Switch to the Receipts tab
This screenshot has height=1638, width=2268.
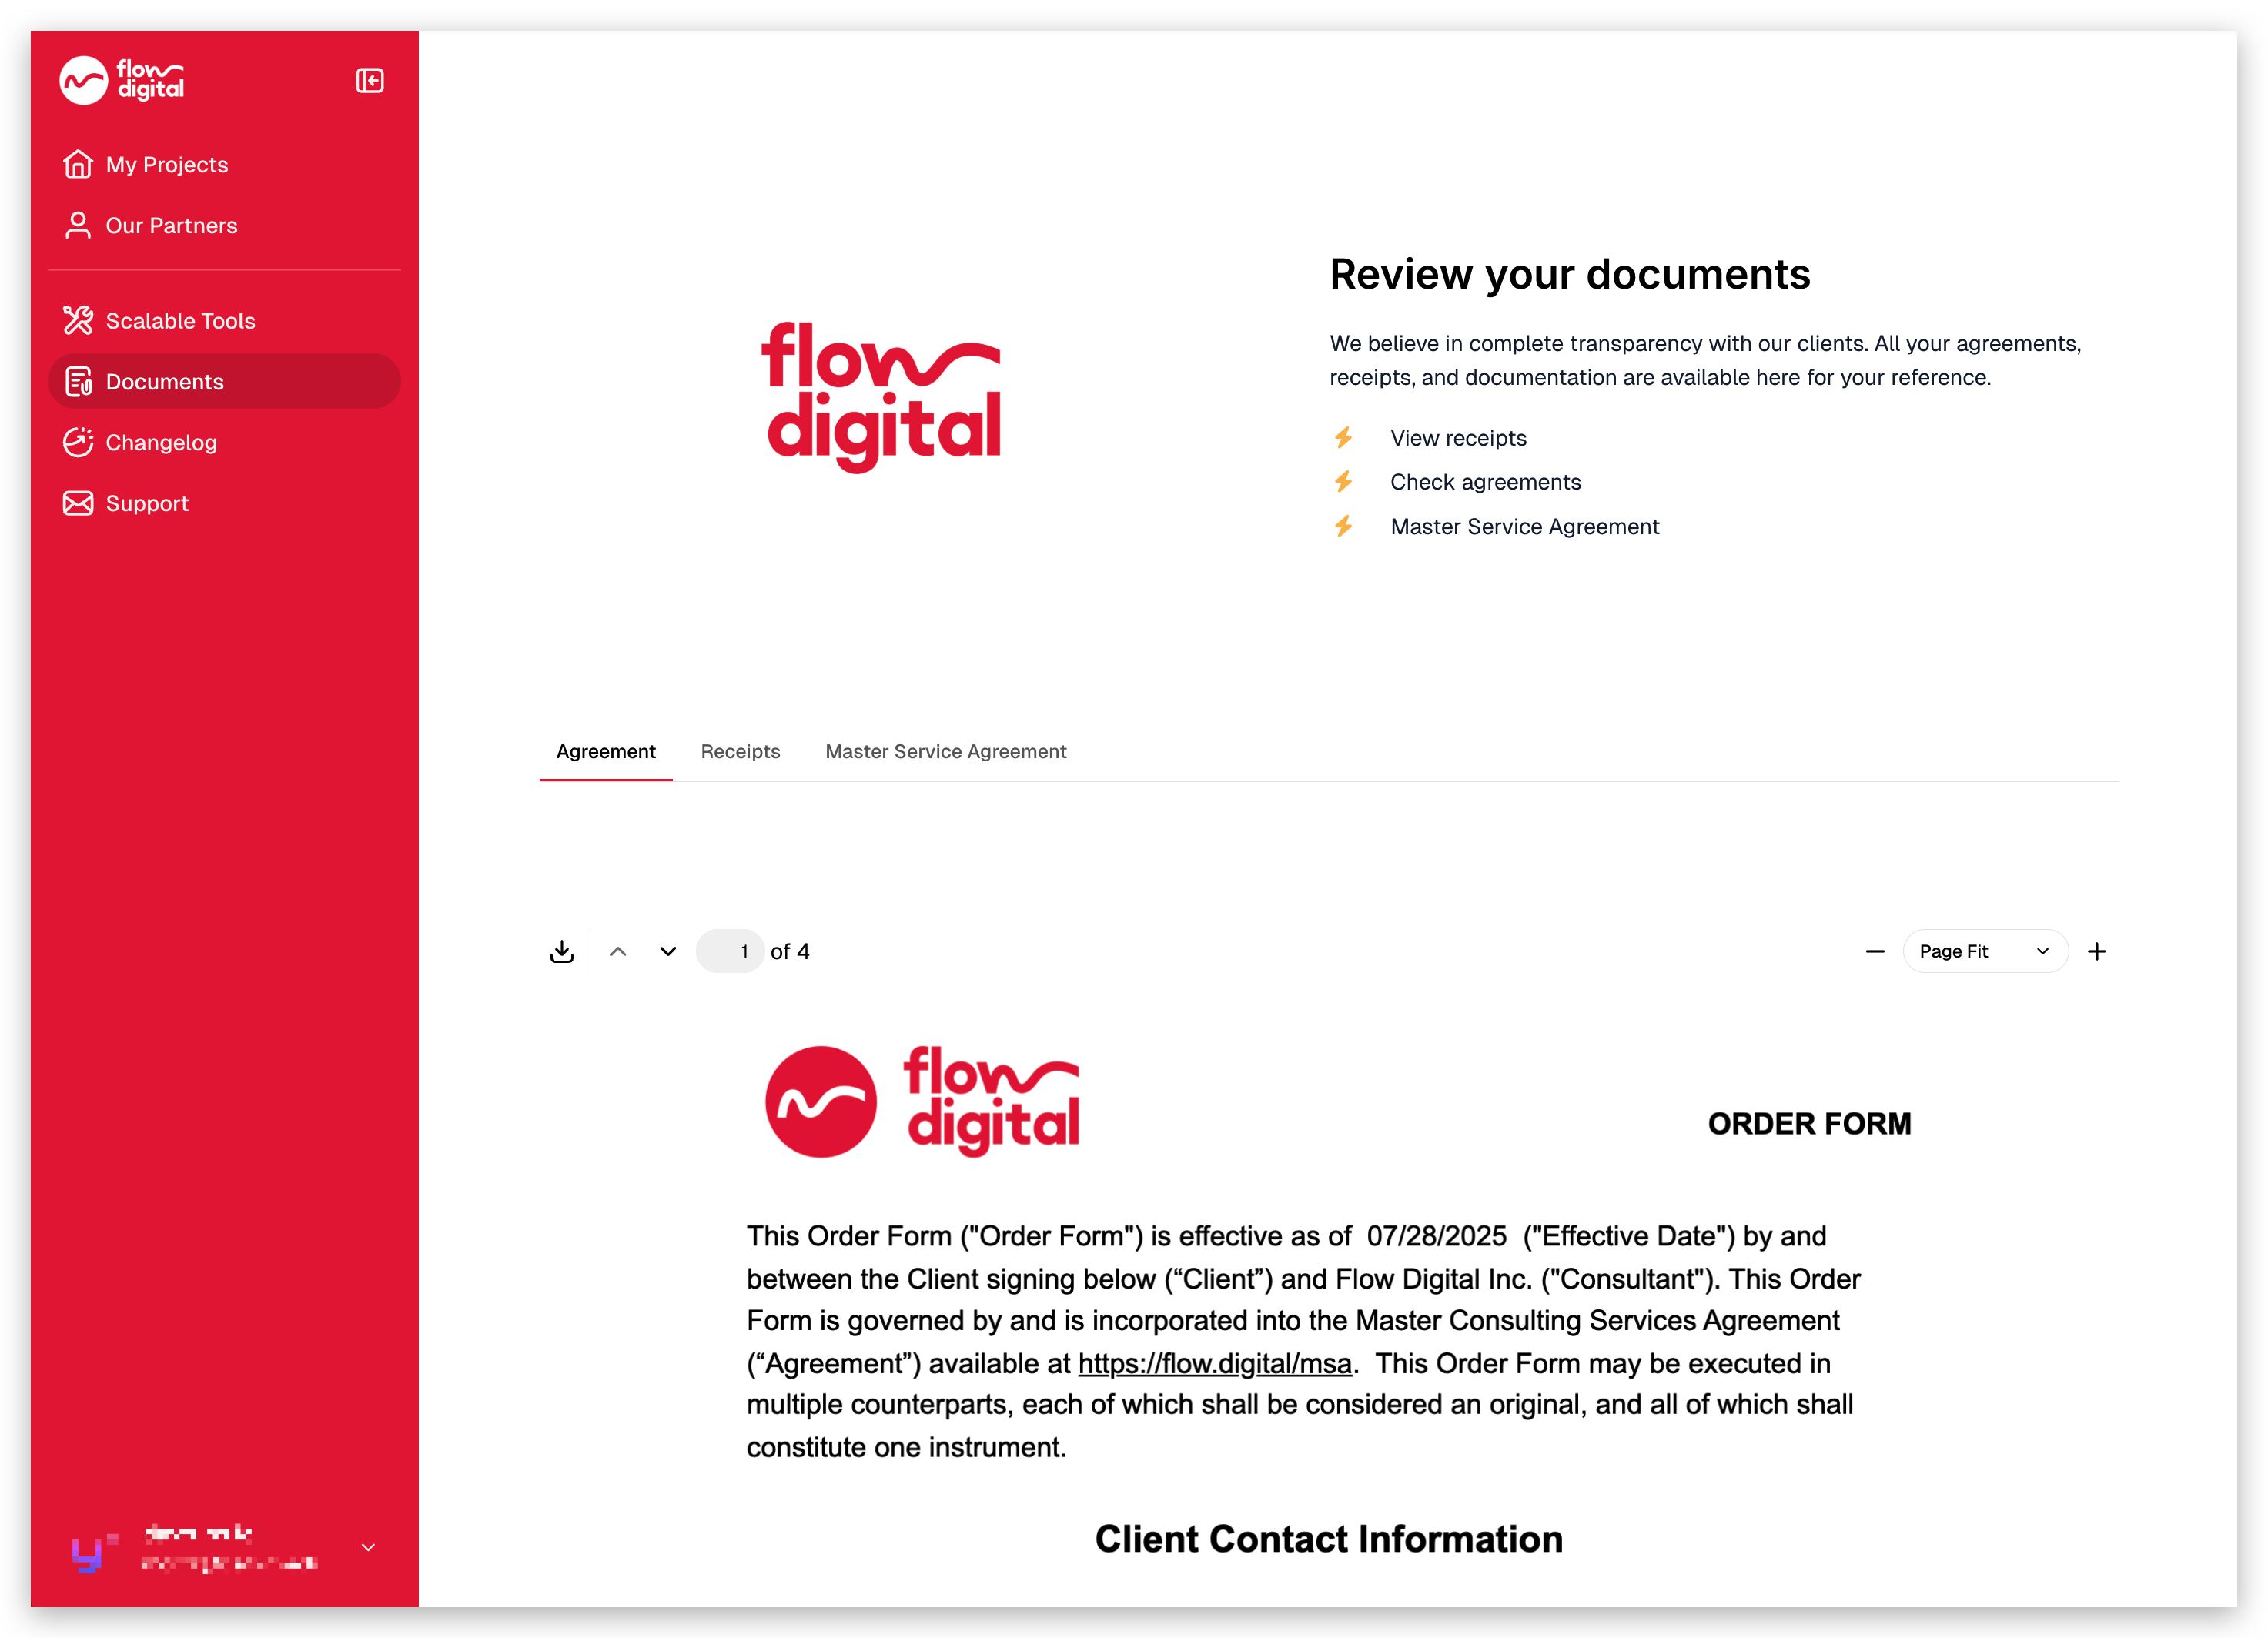pos(740,751)
